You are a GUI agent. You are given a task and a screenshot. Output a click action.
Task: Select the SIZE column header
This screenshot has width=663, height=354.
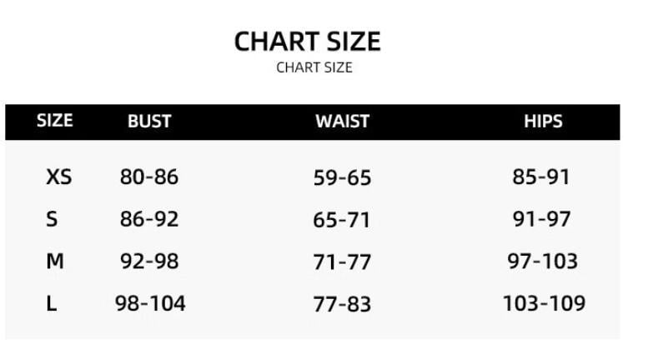[55, 120]
